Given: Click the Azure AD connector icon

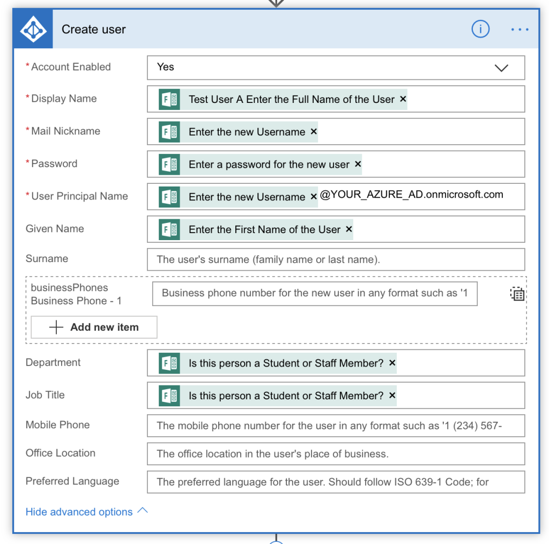Looking at the screenshot, I should (32, 29).
